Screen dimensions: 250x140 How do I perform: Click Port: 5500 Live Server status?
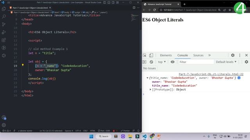tap(104, 131)
